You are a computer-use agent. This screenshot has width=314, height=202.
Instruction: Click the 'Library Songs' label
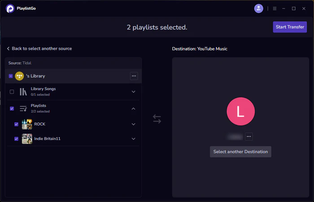pos(43,89)
